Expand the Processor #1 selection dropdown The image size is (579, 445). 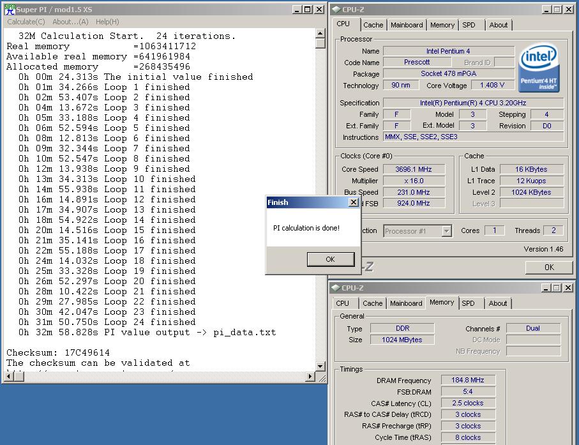pos(446,231)
